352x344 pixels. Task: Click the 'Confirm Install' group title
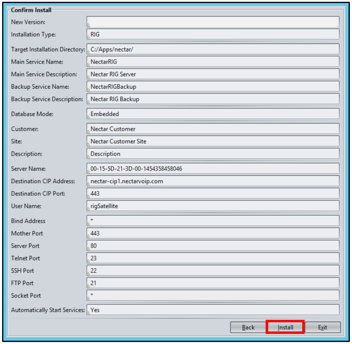(31, 10)
